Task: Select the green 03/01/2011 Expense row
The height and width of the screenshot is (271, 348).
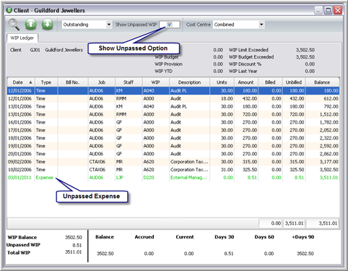Action: [173, 178]
